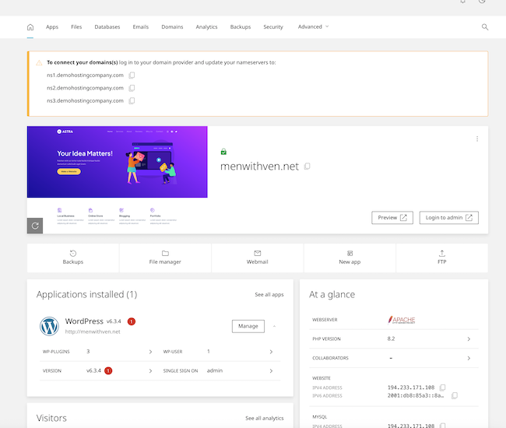Collapse the WordPress app details

pyautogui.click(x=273, y=326)
